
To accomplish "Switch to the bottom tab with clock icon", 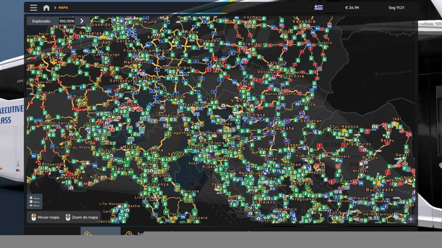I will tap(129, 233).
